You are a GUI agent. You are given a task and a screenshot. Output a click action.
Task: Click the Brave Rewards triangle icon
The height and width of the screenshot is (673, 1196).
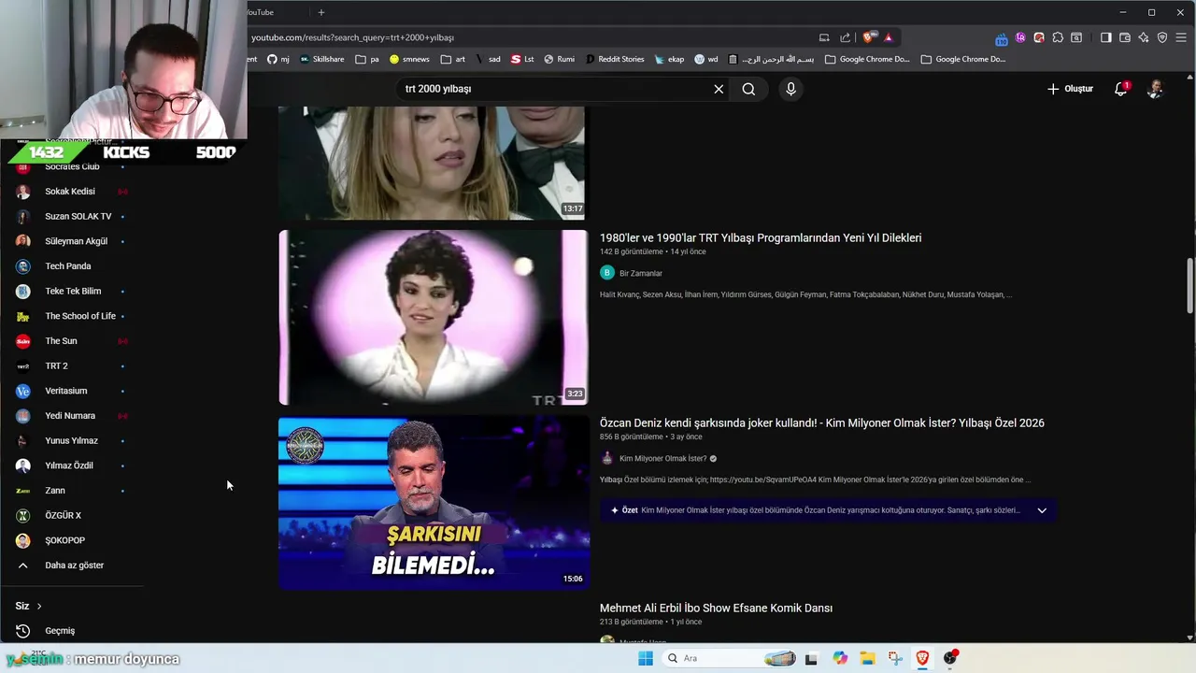[889, 37]
